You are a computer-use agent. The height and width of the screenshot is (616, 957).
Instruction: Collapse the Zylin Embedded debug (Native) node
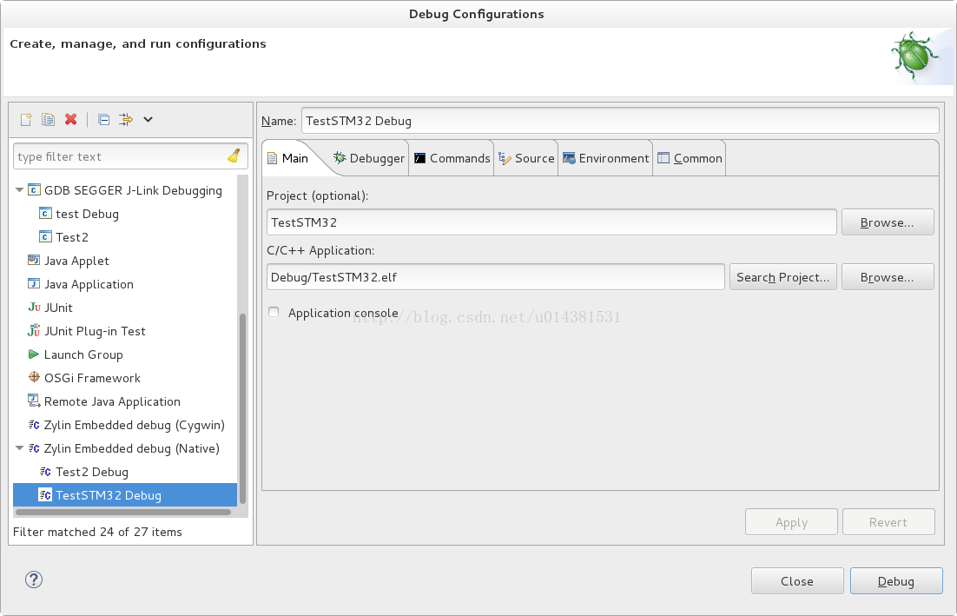tap(20, 448)
